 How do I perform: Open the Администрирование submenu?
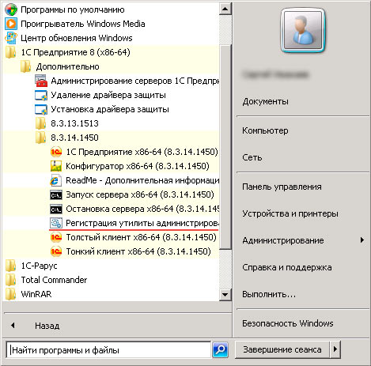pyautogui.click(x=303, y=240)
